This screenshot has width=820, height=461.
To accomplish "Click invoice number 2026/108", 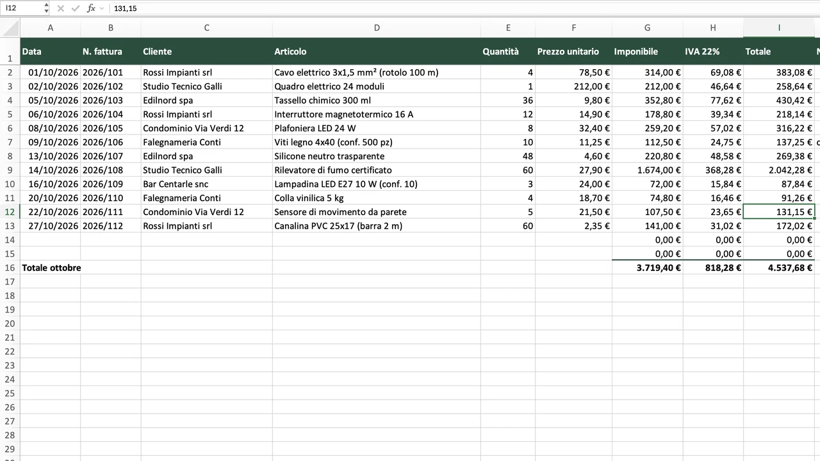I will [x=111, y=170].
